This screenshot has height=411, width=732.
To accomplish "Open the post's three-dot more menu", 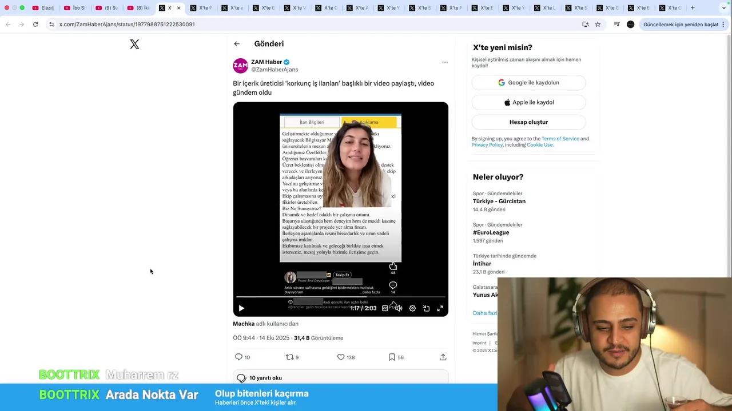I will [x=445, y=62].
